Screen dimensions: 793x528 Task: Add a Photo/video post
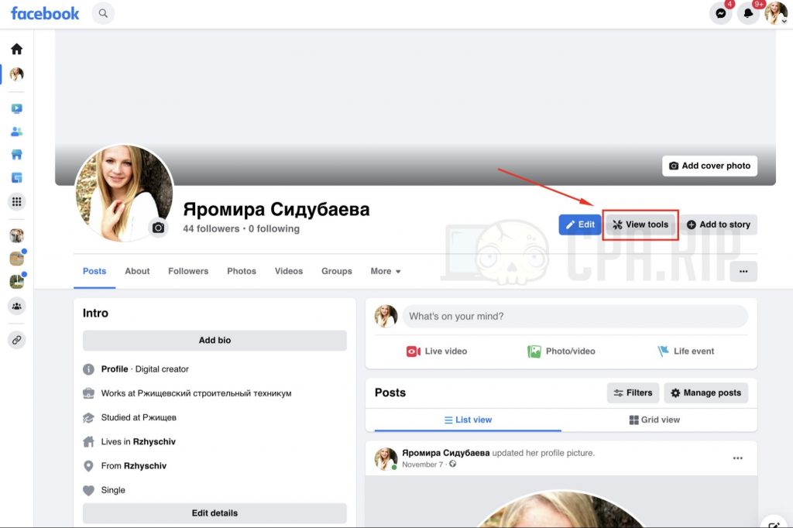[561, 351]
